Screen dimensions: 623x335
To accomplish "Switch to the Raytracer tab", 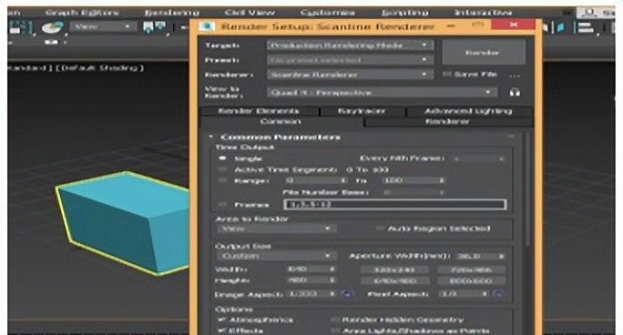I will click(362, 111).
